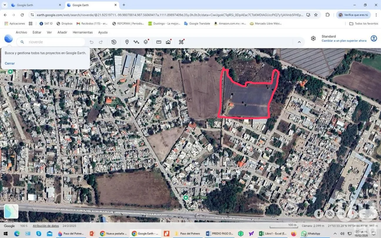The height and width of the screenshot is (238, 381).
Task: Click the Pegman Street View icon
Action: pyautogui.click(x=319, y=214)
